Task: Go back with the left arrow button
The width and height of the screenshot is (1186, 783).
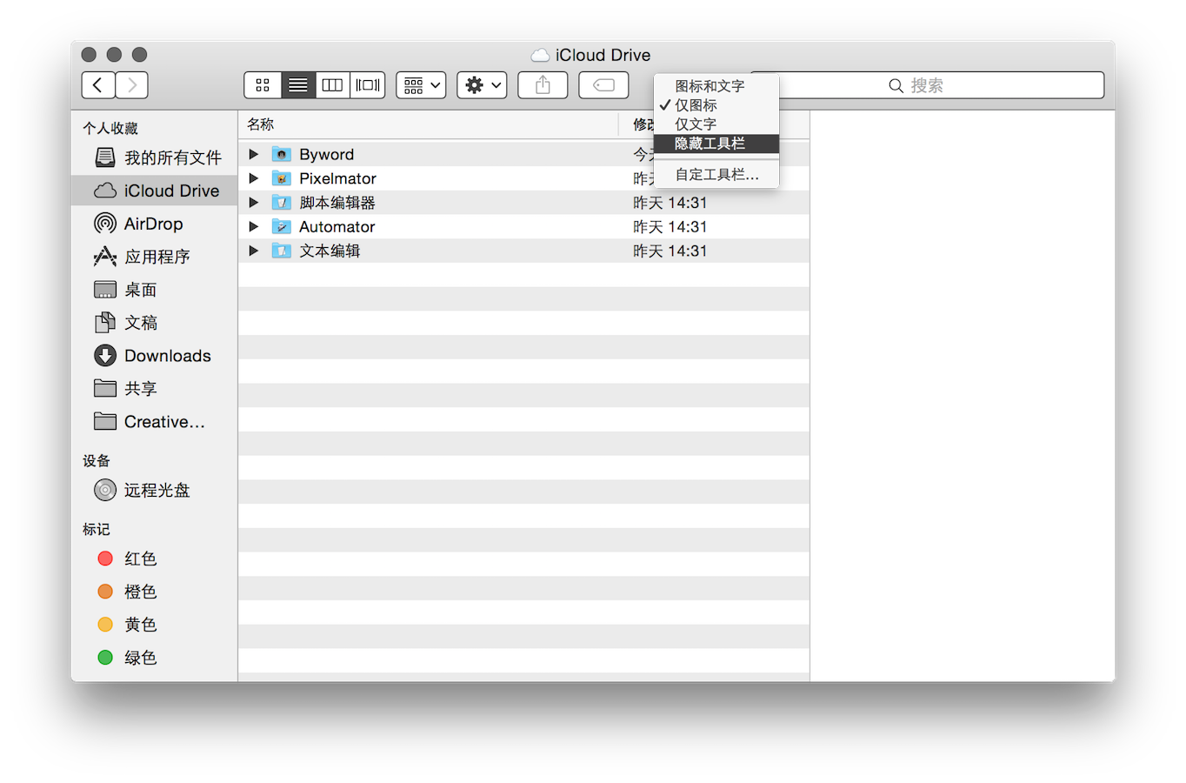Action: 98,85
